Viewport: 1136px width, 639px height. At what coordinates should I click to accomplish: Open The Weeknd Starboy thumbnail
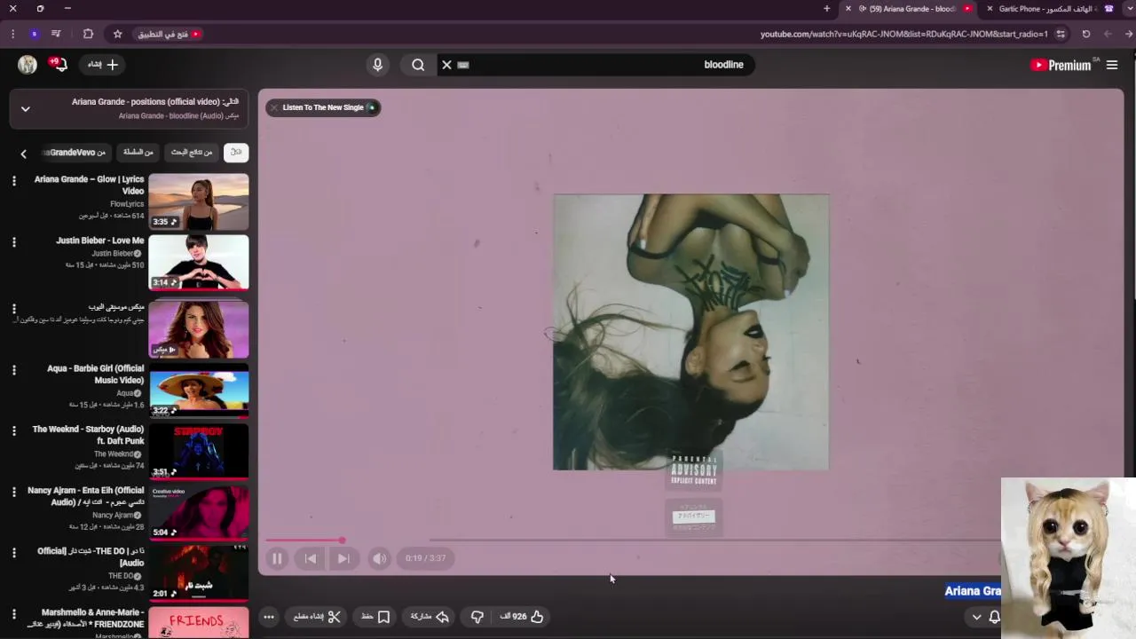click(x=199, y=452)
